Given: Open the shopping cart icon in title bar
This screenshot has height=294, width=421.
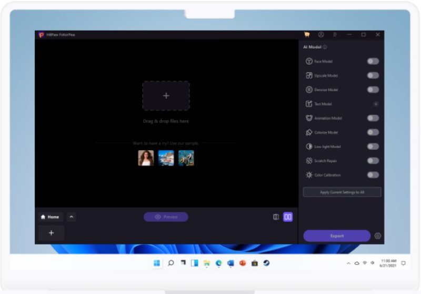Looking at the screenshot, I should pos(307,34).
